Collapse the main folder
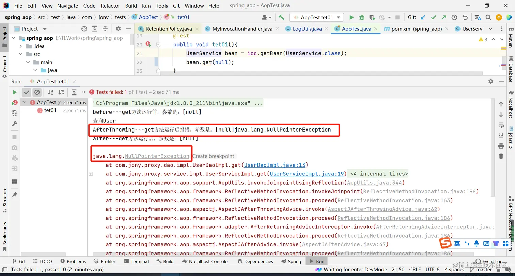The width and height of the screenshot is (515, 276). tap(28, 62)
